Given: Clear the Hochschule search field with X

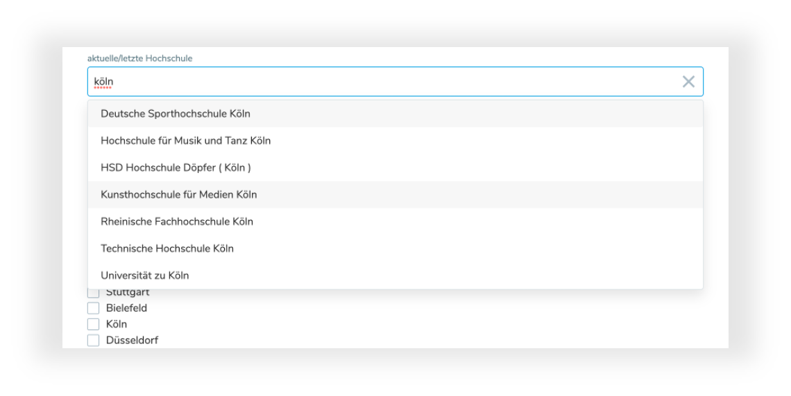Looking at the screenshot, I should click(x=688, y=82).
